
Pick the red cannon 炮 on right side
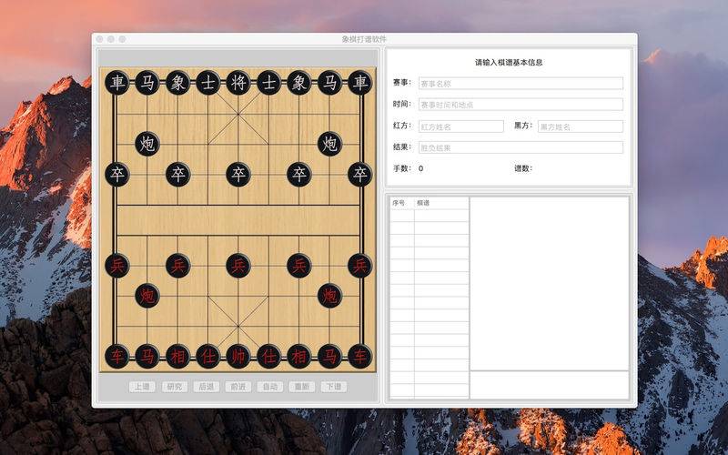click(329, 296)
